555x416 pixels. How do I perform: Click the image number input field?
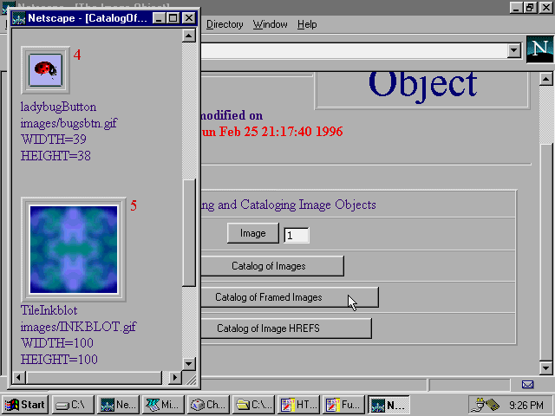click(x=296, y=235)
